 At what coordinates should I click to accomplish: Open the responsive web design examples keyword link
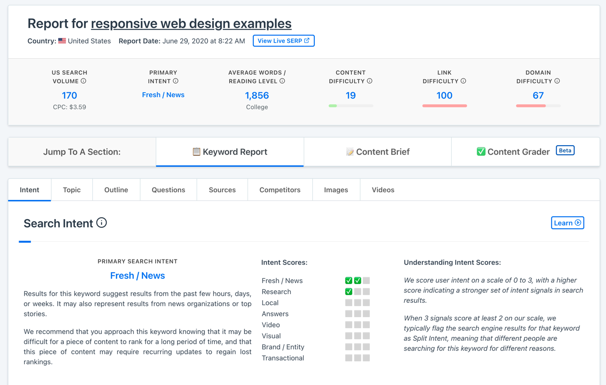pyautogui.click(x=191, y=24)
